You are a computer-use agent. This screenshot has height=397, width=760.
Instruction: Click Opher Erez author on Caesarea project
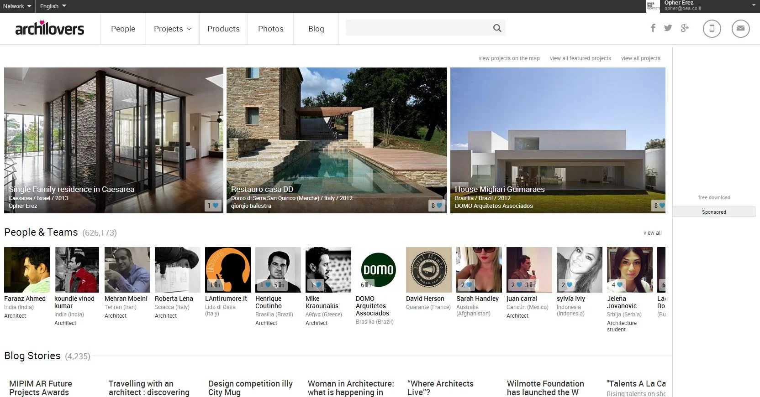tap(23, 206)
